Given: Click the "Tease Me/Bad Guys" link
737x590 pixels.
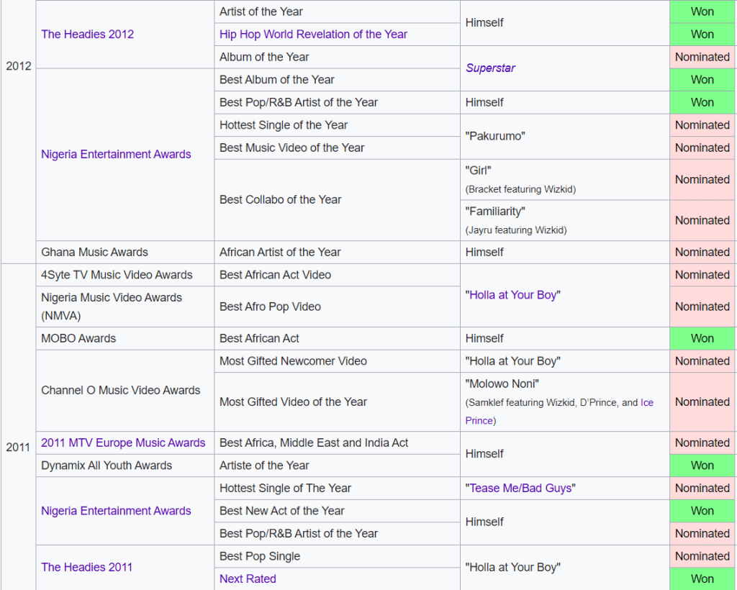Looking at the screenshot, I should tap(520, 488).
